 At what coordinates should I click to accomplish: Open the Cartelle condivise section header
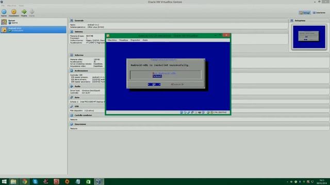pos(83,115)
